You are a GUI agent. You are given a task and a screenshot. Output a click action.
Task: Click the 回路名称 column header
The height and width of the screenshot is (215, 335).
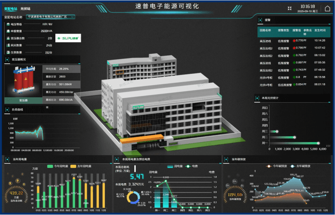265,30
